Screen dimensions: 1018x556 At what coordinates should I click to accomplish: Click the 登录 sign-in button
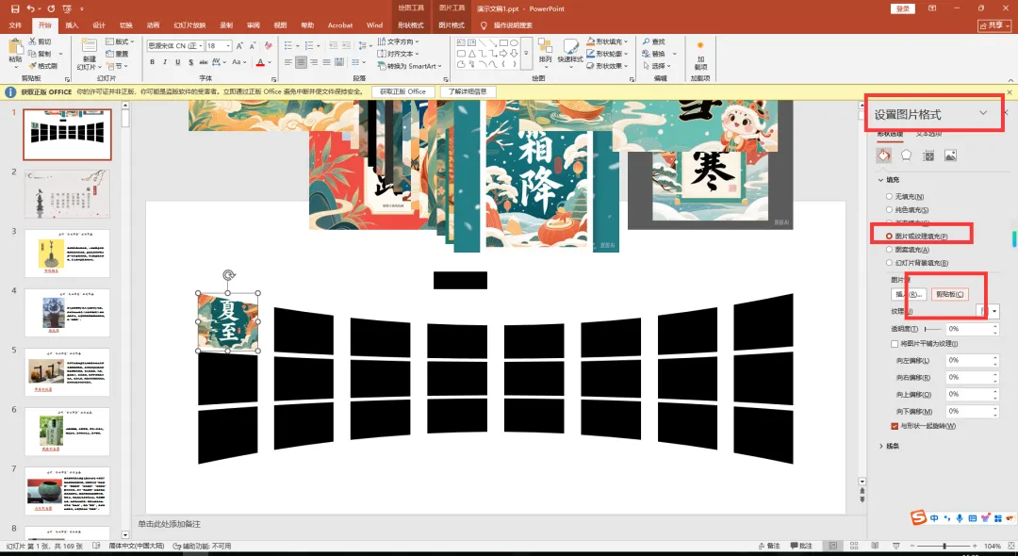pos(903,8)
